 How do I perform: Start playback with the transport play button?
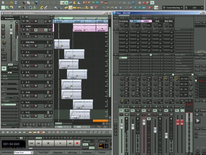60,143
